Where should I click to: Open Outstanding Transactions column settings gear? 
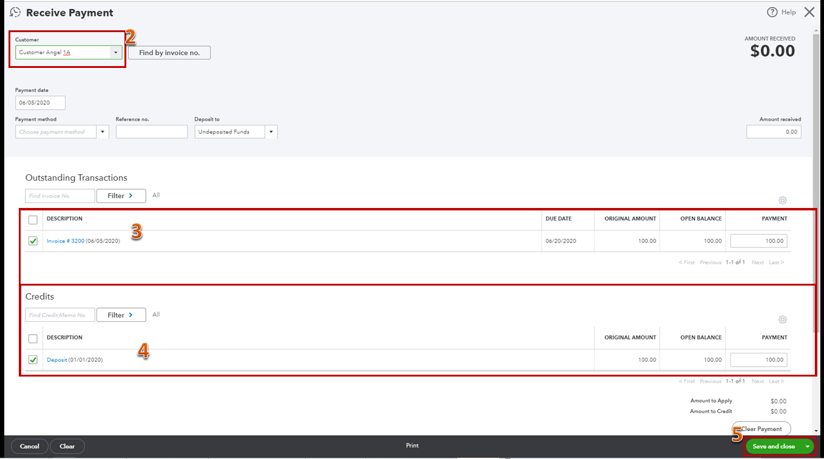coord(782,200)
